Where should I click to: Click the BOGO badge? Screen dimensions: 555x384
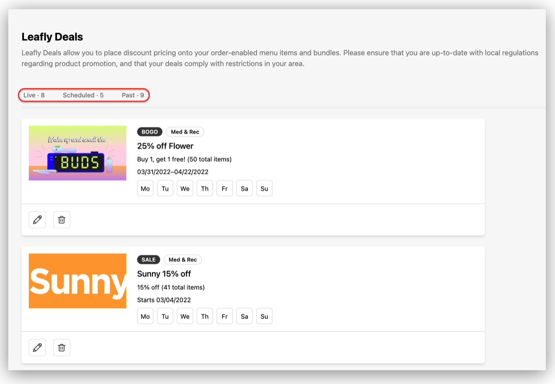pos(150,132)
